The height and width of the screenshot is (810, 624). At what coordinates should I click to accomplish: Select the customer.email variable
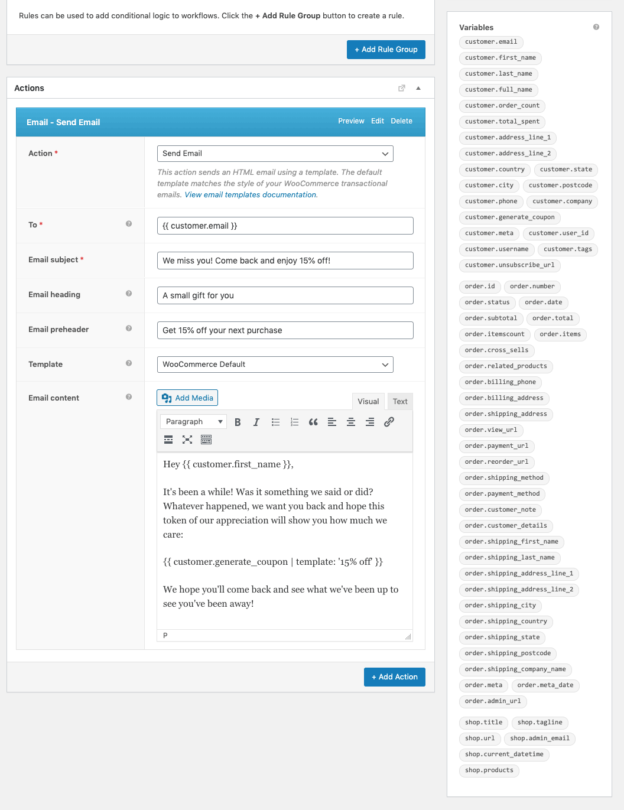491,42
